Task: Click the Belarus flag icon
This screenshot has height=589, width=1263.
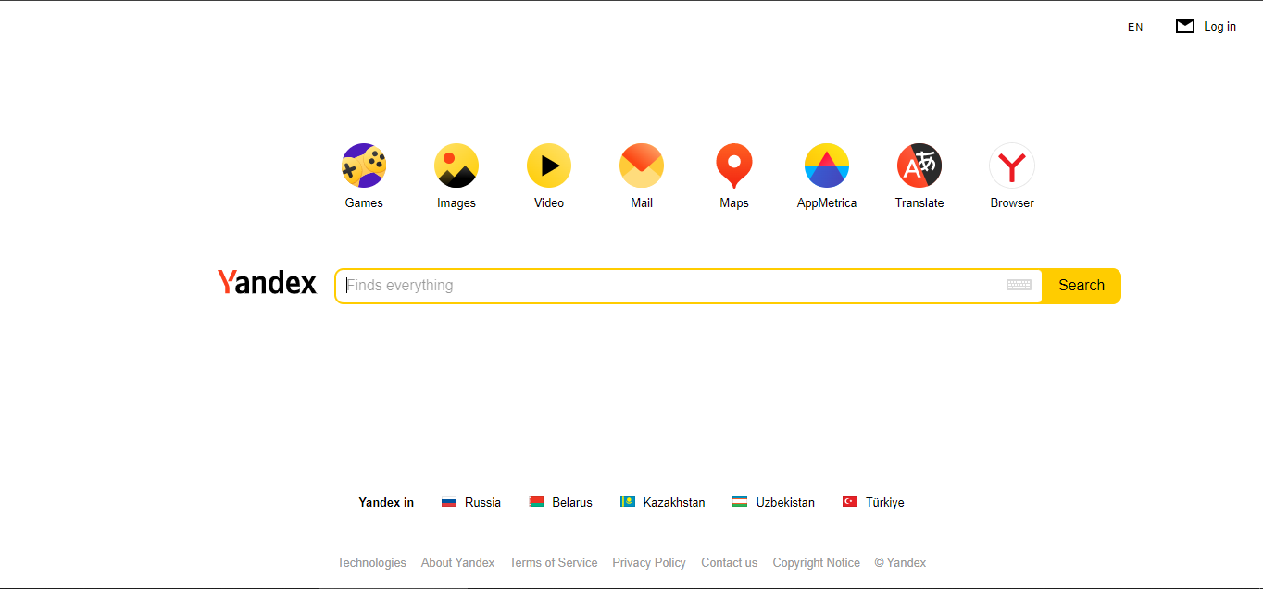Action: pos(536,502)
